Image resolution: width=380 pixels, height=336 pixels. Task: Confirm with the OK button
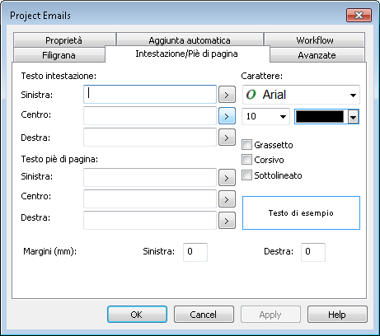click(137, 315)
